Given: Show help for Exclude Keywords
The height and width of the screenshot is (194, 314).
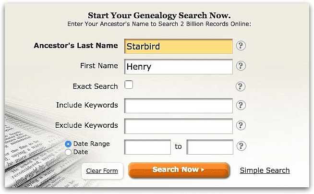Looking at the screenshot, I should click(241, 125).
